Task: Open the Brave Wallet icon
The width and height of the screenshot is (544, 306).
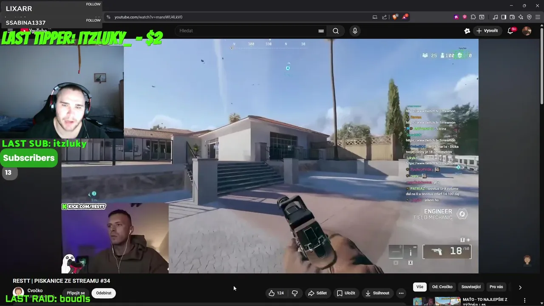Action: click(x=512, y=17)
